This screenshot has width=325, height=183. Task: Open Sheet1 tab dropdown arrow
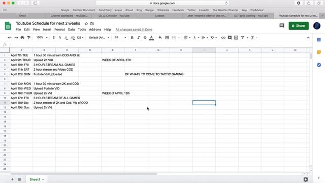(43, 179)
